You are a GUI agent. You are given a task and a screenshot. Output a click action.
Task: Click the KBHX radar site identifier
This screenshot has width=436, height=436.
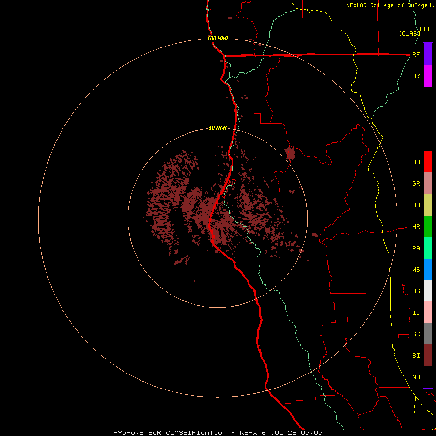tap(249, 433)
